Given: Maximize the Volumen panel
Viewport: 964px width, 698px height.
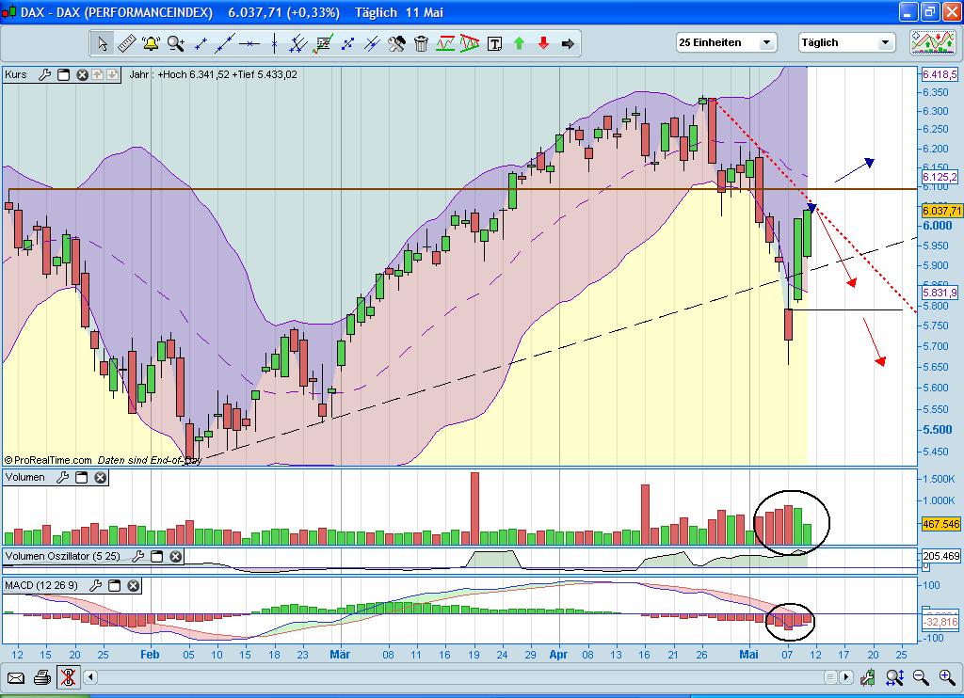Looking at the screenshot, I should click(81, 478).
